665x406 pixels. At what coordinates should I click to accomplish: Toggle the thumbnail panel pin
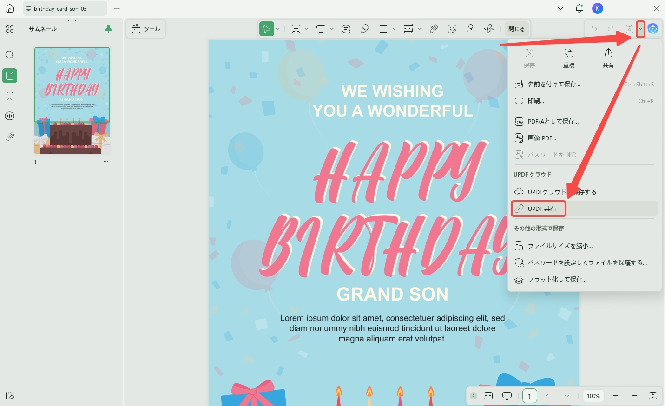[108, 29]
